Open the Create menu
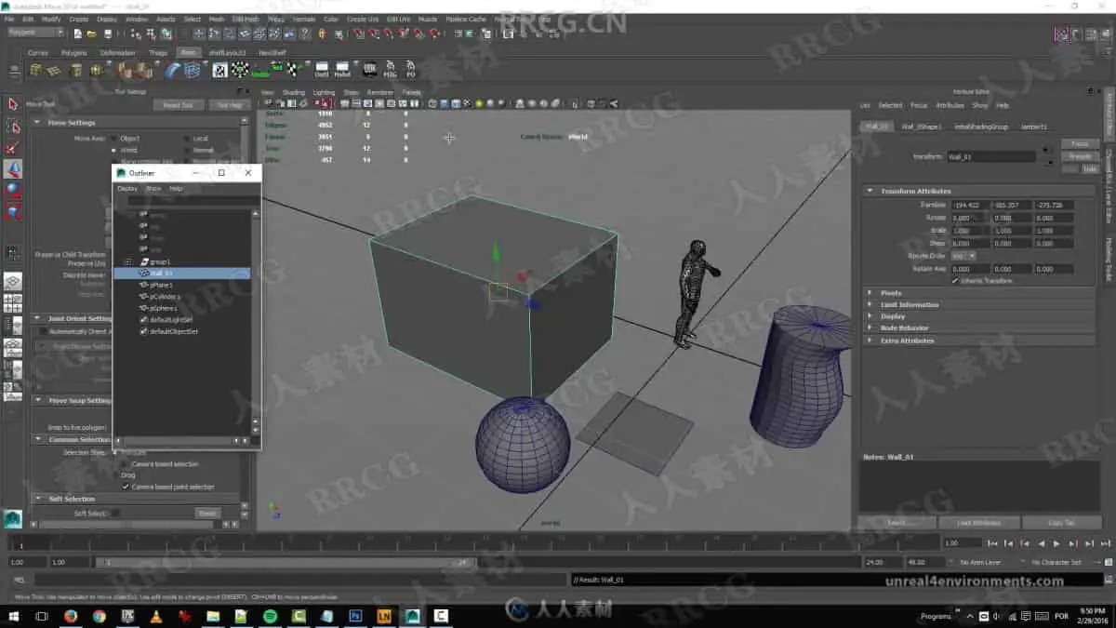Viewport: 1116px width, 628px height. (79, 19)
